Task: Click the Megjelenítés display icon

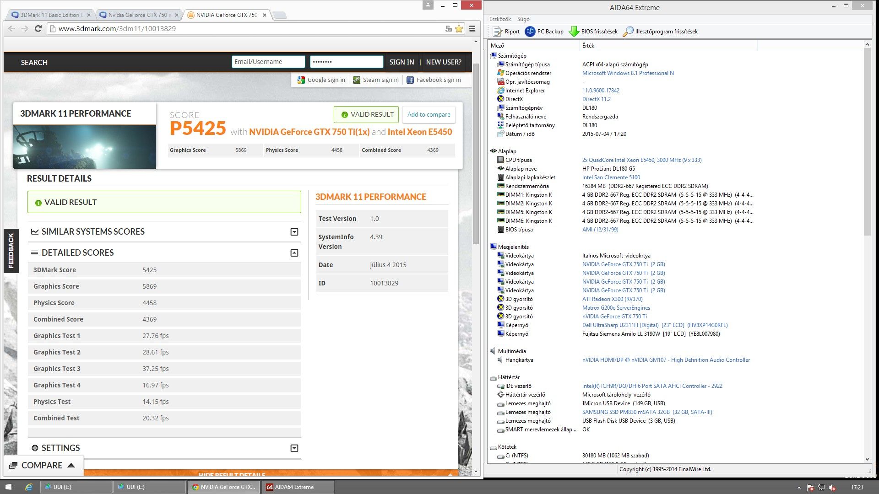Action: (493, 247)
